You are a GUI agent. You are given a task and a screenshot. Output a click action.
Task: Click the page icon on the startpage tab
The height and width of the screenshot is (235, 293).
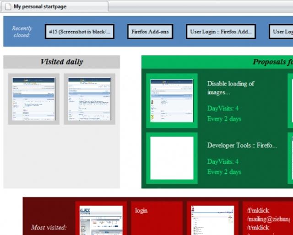[x=8, y=6]
